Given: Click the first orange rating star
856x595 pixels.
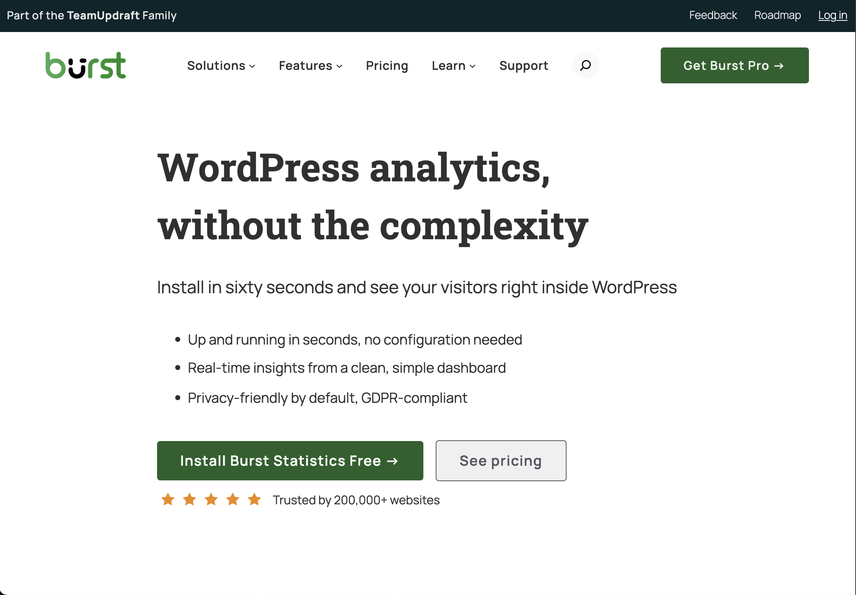Looking at the screenshot, I should tap(168, 499).
